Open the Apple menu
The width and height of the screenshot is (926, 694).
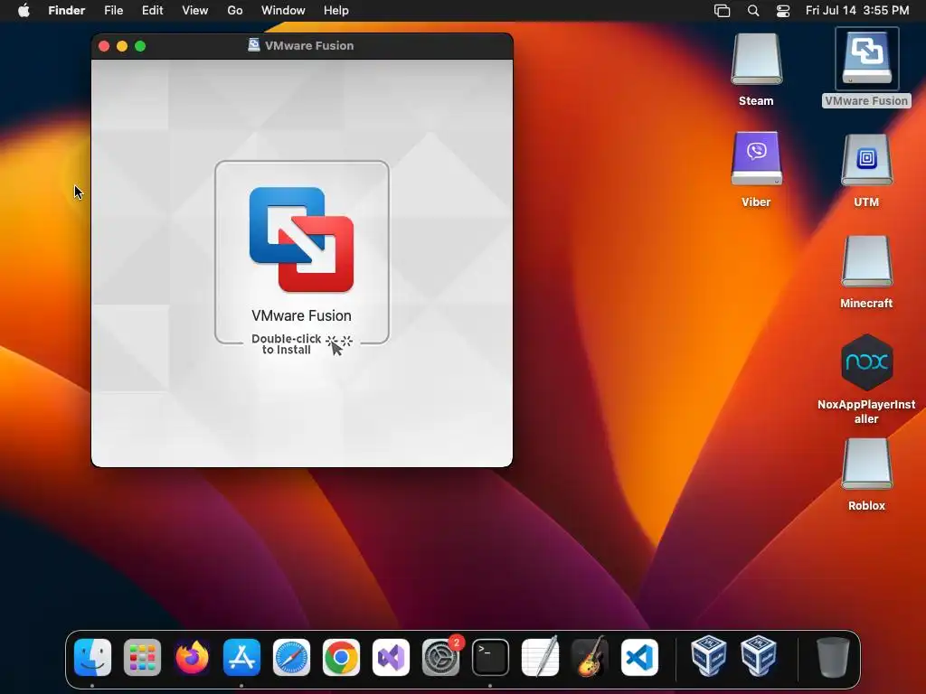(24, 11)
